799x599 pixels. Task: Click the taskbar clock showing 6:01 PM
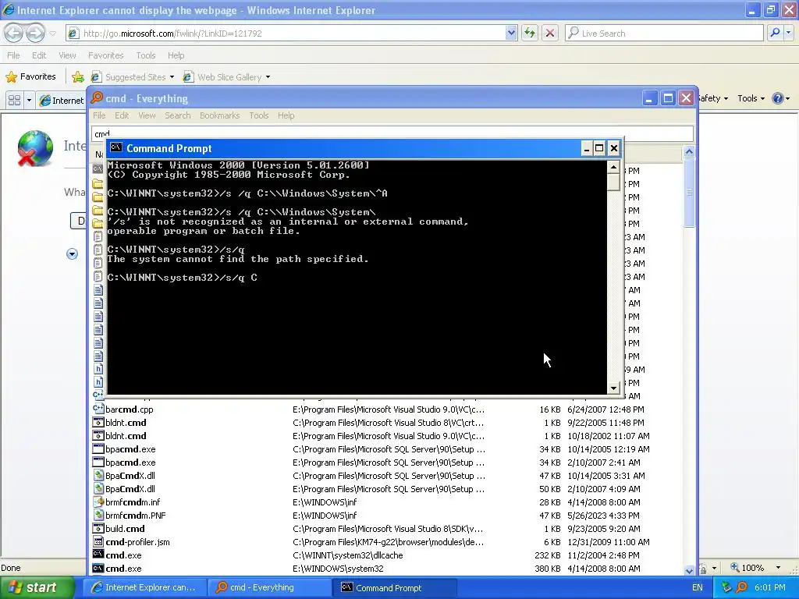[x=769, y=587]
